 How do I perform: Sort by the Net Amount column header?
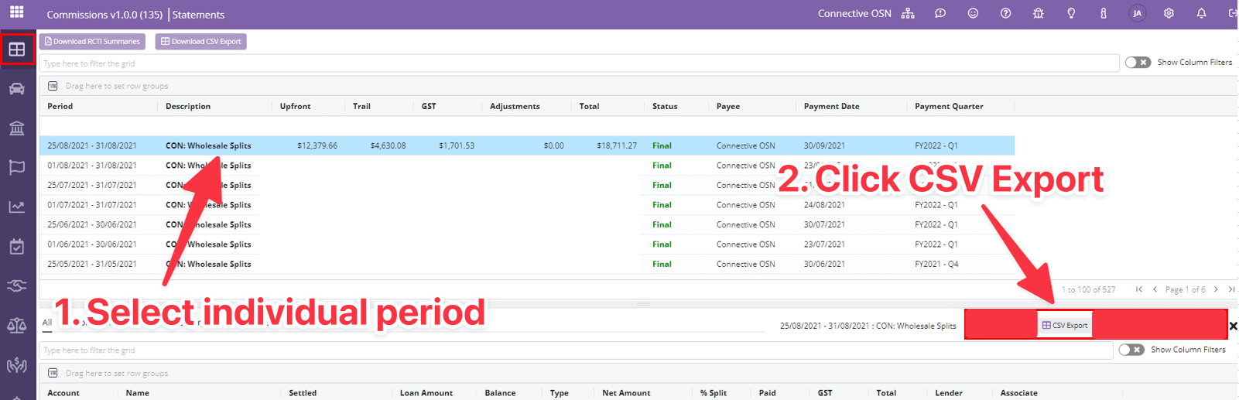click(x=626, y=393)
